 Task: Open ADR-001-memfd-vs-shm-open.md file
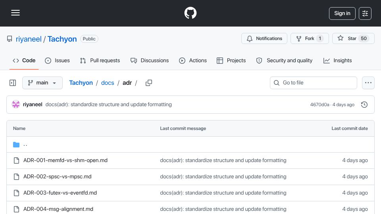[65, 160]
